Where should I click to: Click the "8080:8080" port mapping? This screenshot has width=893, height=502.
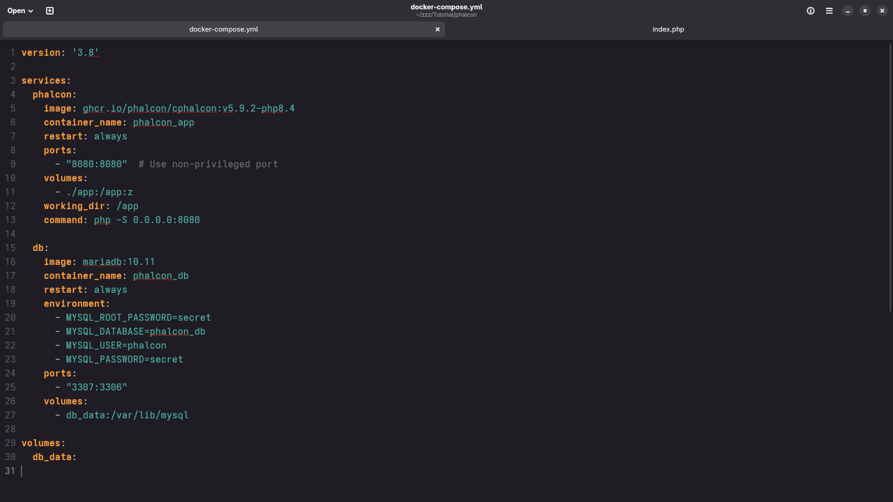(97, 164)
